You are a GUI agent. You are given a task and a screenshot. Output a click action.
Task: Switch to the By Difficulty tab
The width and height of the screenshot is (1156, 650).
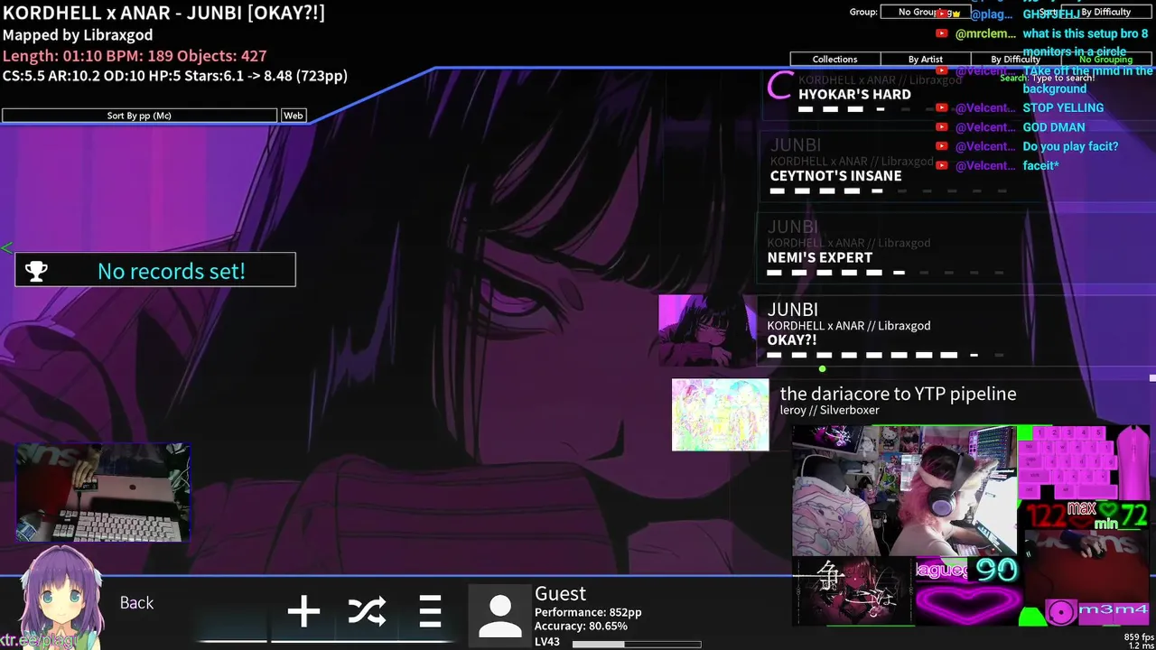(1015, 60)
